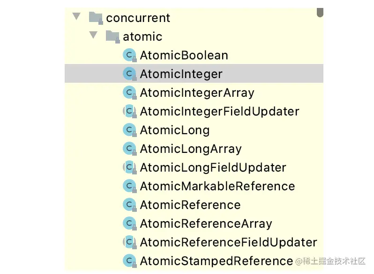This screenshot has width=374, height=274.
Task: Select the atomic package label
Action: click(142, 36)
